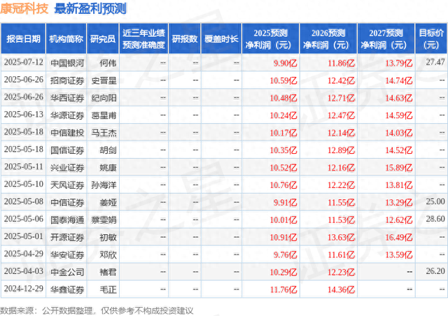
Task: Click target price 25.00
Action: pos(435,201)
